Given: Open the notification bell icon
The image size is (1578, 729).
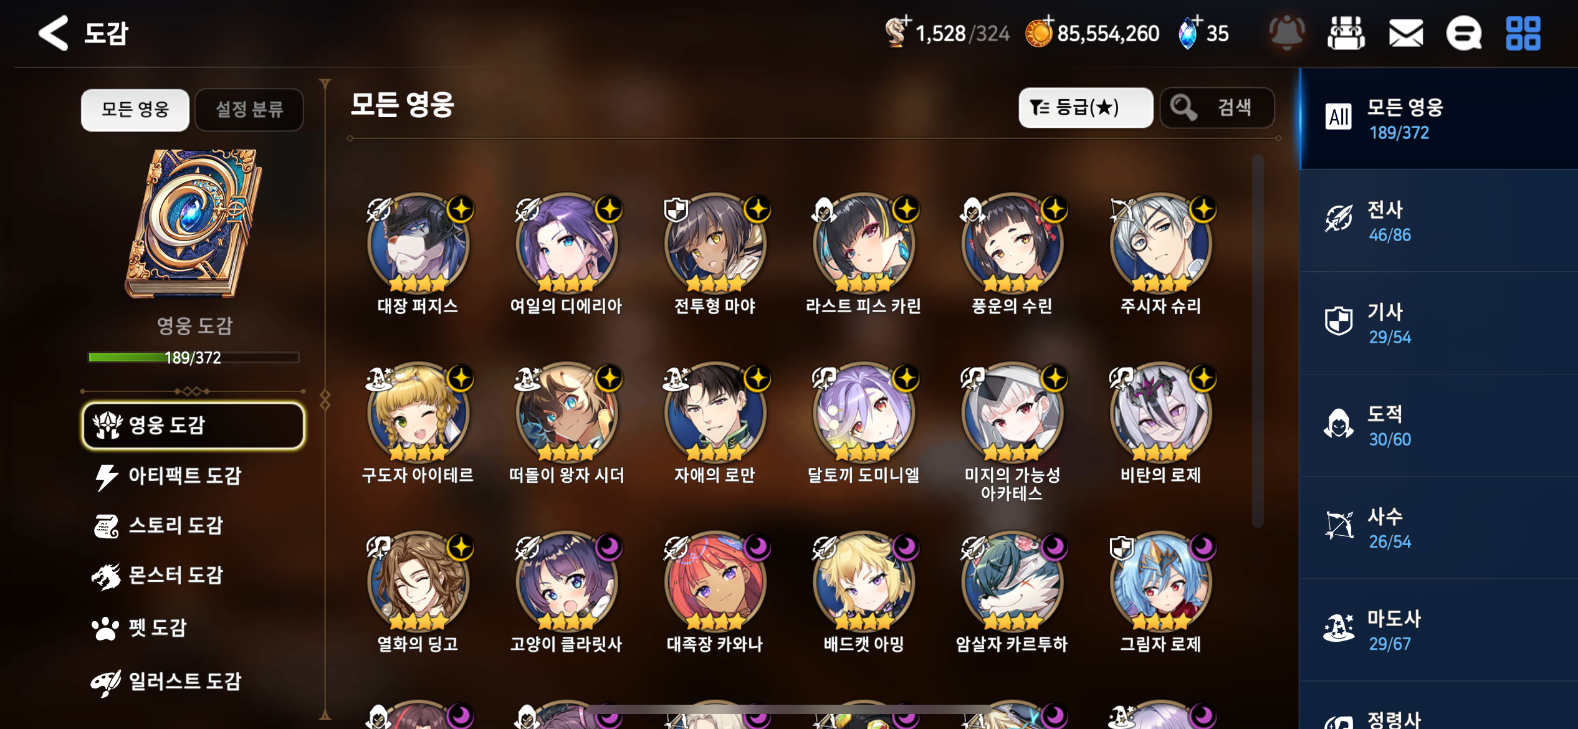Looking at the screenshot, I should pos(1286,32).
